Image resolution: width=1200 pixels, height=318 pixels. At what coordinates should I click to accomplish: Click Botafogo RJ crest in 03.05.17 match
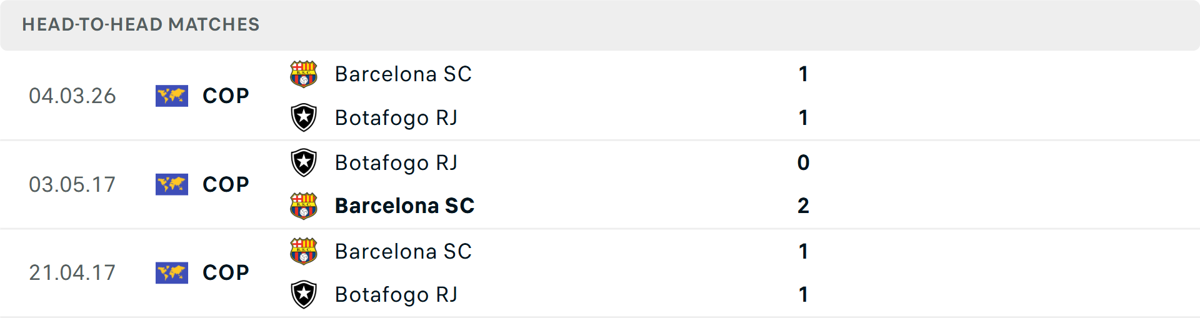304,162
